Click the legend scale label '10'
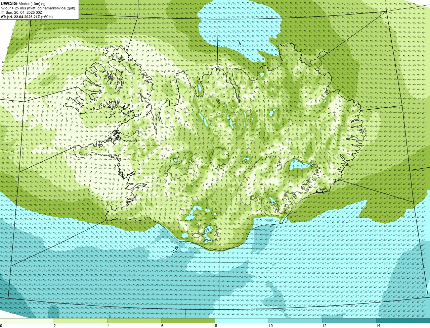 270,326
